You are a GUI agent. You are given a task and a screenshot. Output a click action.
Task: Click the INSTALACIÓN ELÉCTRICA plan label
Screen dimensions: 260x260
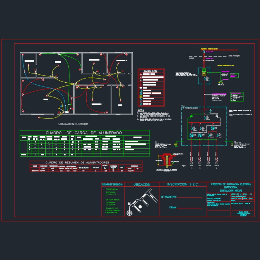[73, 124]
